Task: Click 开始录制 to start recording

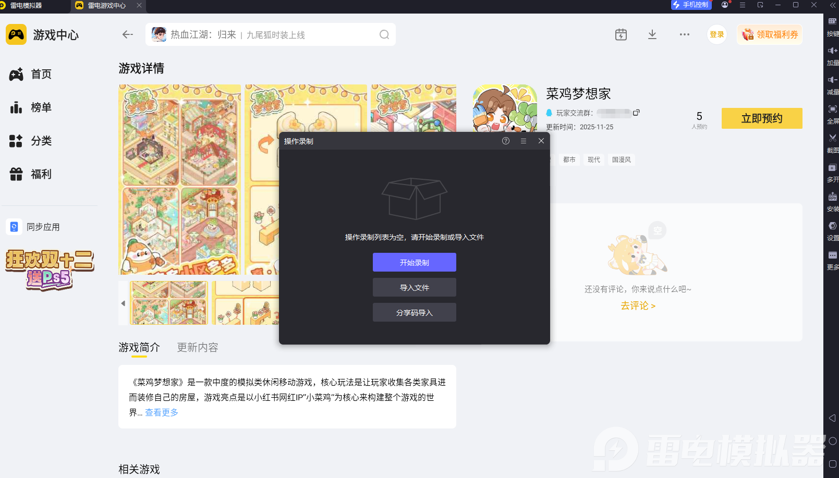Action: click(414, 262)
